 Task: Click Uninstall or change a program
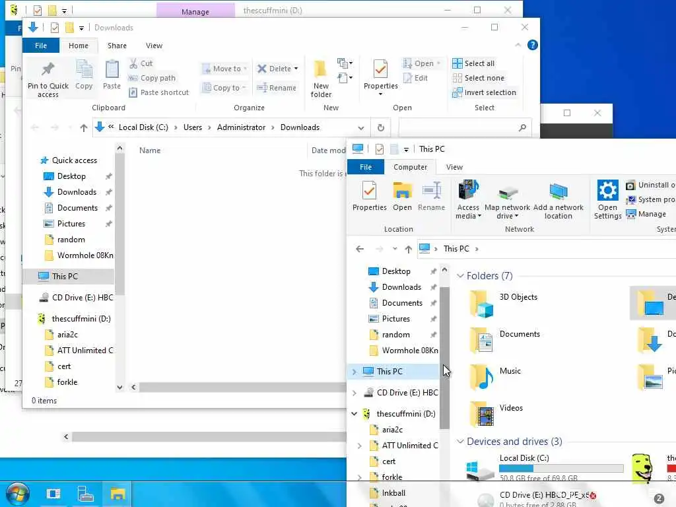click(x=650, y=185)
